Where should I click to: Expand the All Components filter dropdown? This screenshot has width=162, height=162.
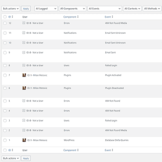coord(72,9)
